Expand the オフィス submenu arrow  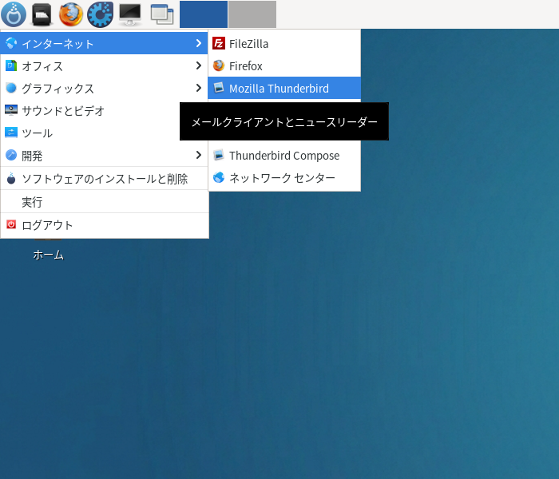point(199,65)
